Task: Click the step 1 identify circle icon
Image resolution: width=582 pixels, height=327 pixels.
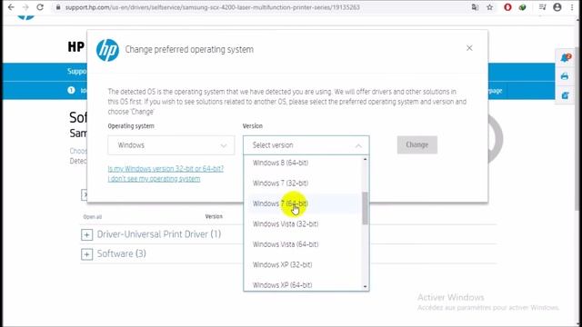Action: (x=71, y=90)
